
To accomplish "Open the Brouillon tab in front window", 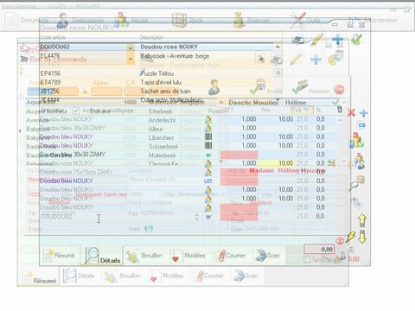I will click(x=145, y=256).
